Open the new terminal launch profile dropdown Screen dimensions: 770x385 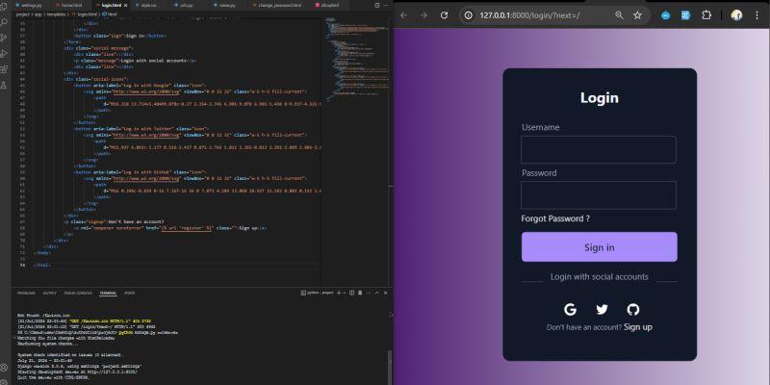(345, 294)
